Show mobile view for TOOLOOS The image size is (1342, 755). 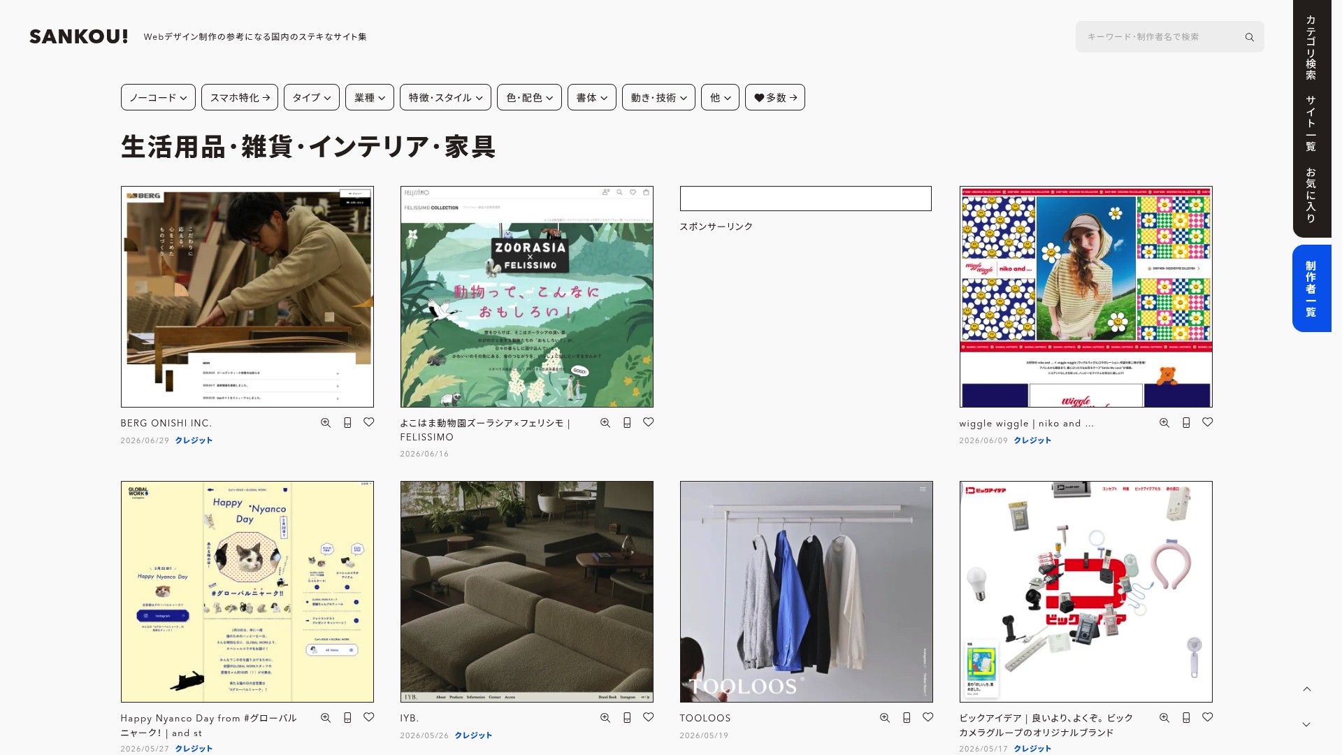(907, 718)
